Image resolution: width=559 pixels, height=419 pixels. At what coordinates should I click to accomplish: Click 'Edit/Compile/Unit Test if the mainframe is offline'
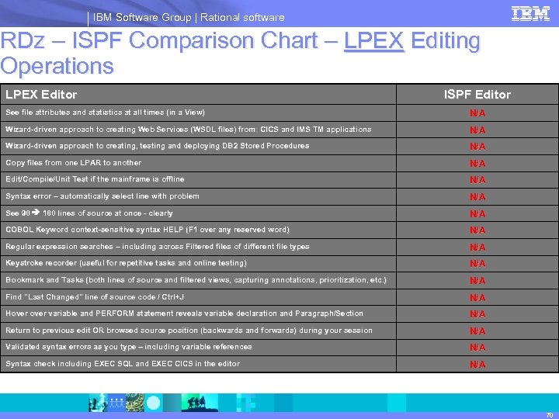point(95,179)
